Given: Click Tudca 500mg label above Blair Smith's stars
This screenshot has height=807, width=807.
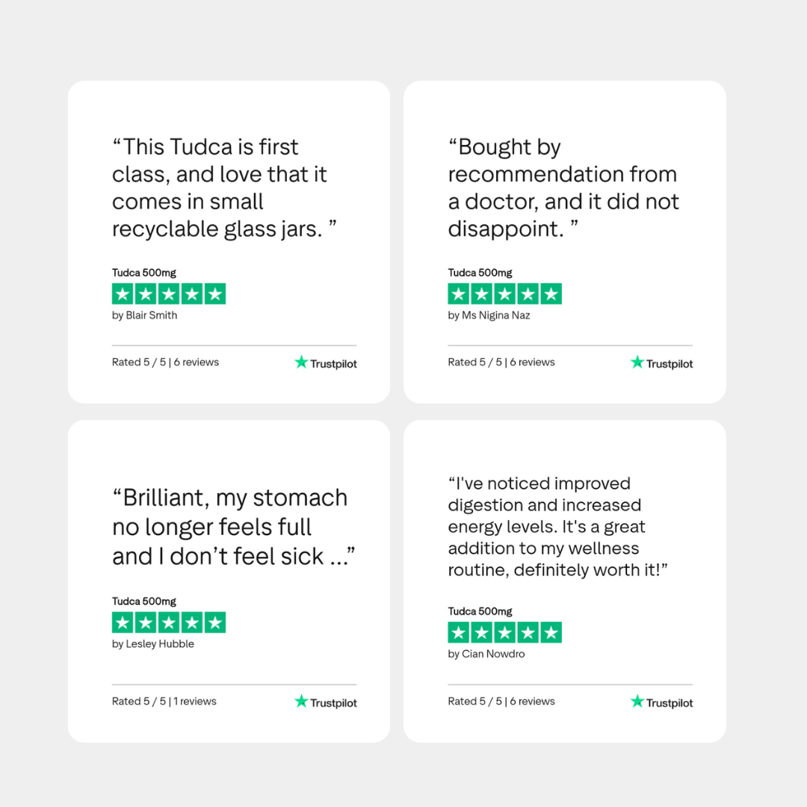Looking at the screenshot, I should [144, 273].
